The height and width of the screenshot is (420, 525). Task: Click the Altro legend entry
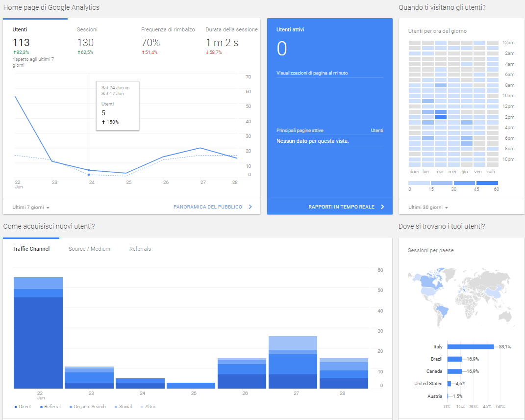coord(148,407)
